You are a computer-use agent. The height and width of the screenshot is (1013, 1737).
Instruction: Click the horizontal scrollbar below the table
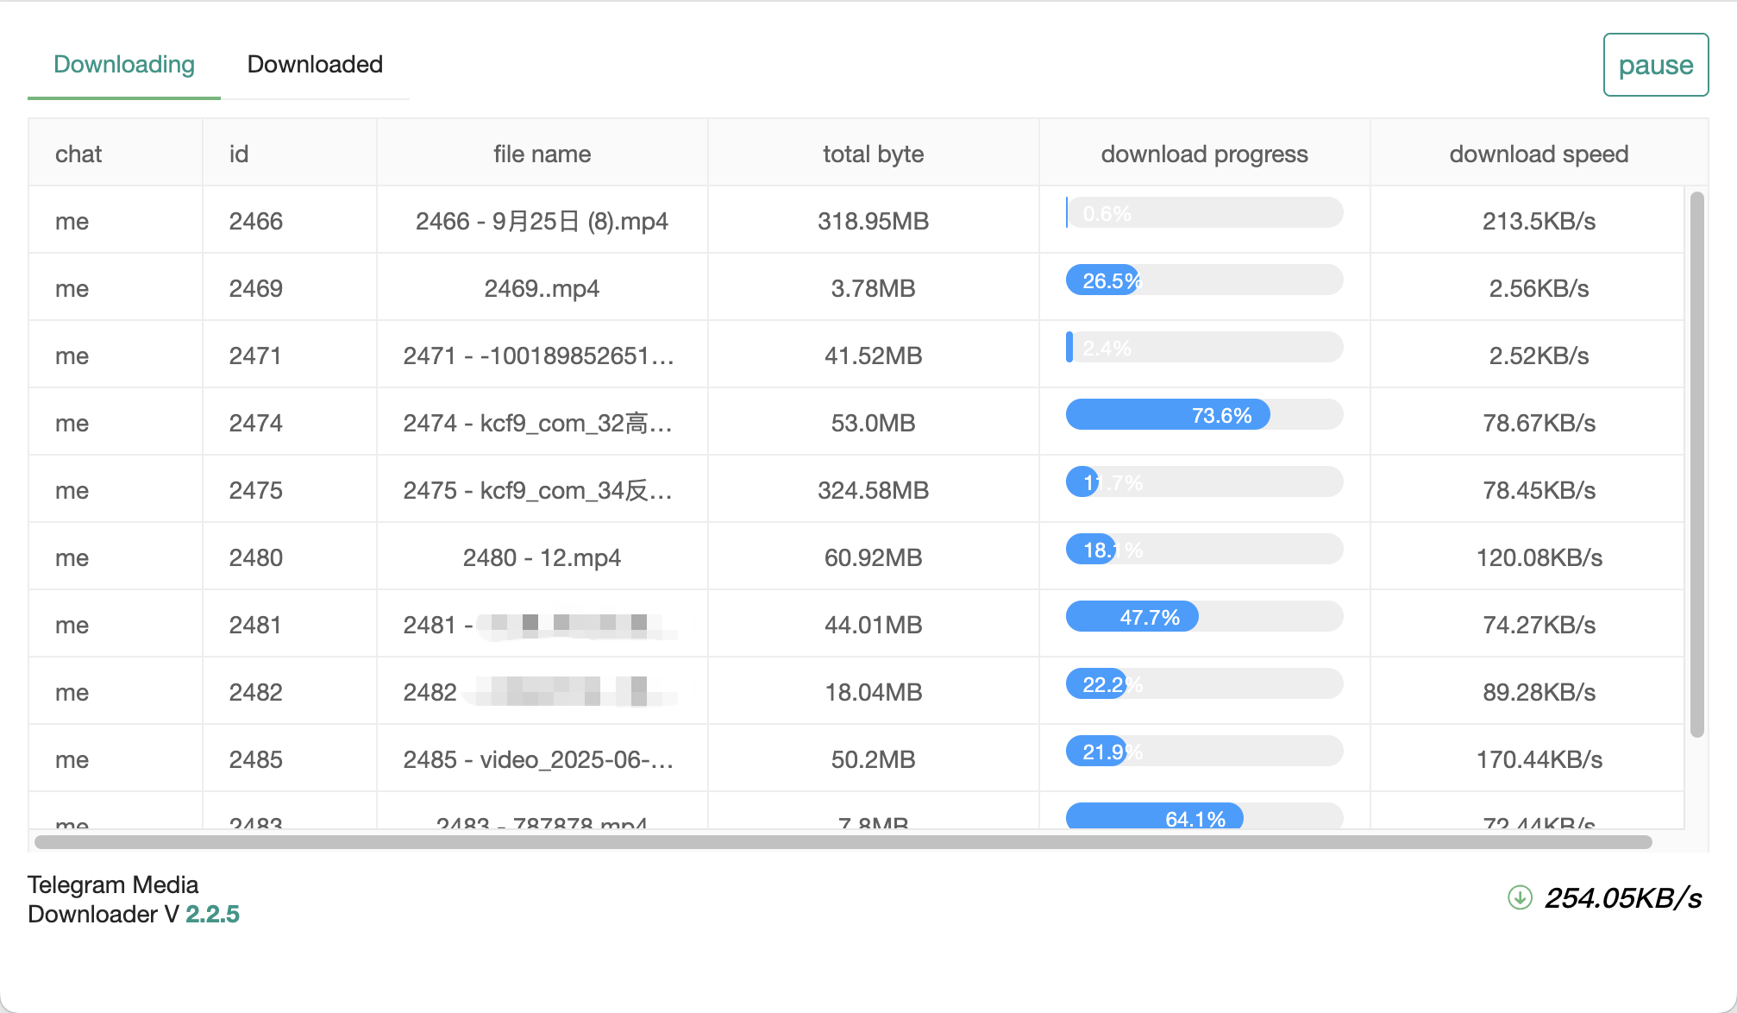(843, 842)
